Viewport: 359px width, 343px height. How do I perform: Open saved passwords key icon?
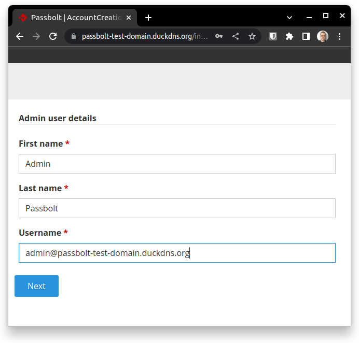point(219,36)
